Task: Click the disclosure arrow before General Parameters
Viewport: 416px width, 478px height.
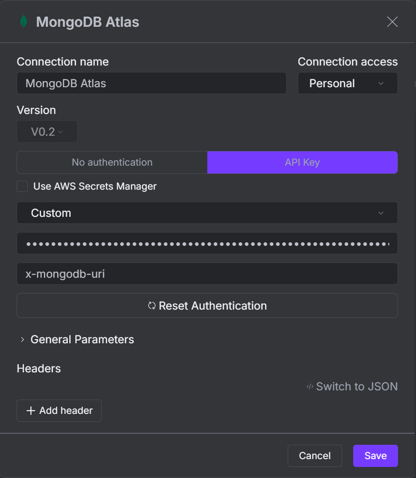Action: pyautogui.click(x=22, y=340)
